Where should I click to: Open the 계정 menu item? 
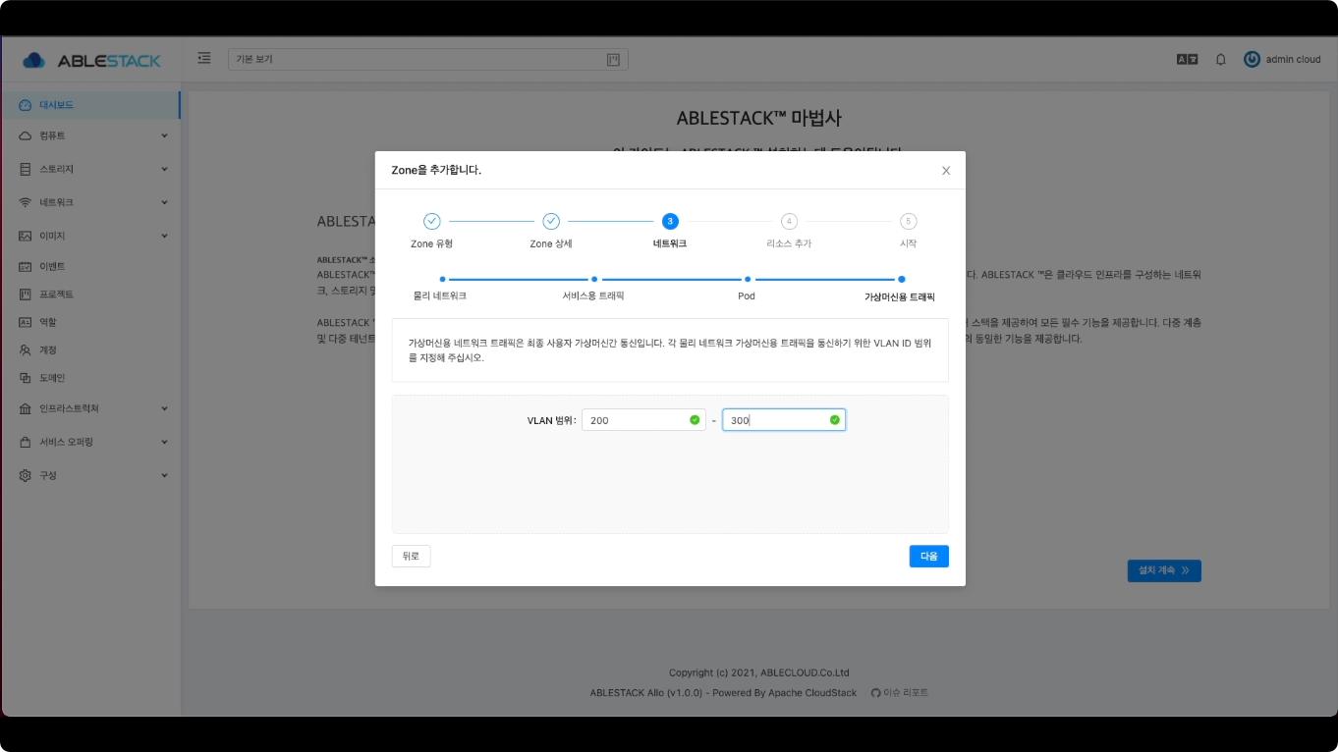coord(90,349)
